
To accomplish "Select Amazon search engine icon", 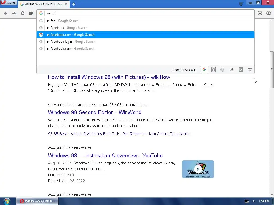I will click(x=231, y=70).
